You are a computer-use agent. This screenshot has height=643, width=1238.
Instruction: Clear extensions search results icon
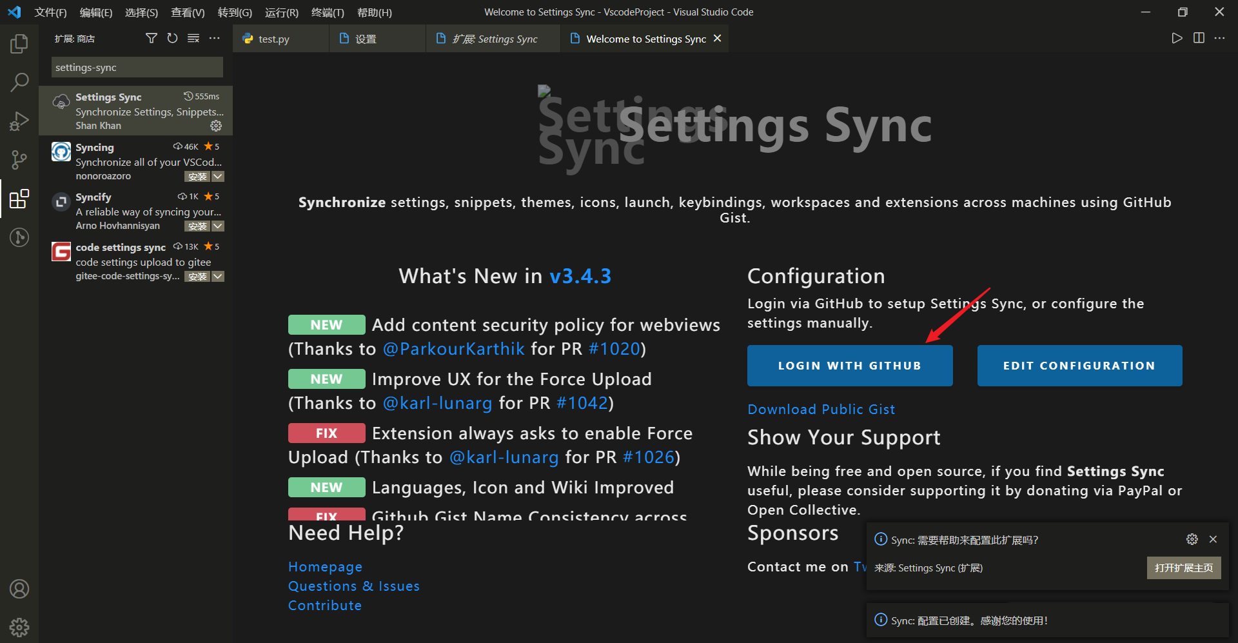tap(193, 39)
